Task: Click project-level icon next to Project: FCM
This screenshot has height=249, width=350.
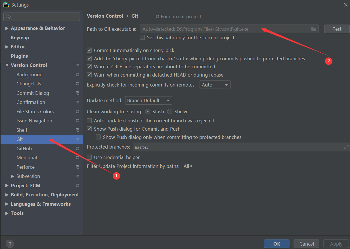Action: click(x=77, y=186)
